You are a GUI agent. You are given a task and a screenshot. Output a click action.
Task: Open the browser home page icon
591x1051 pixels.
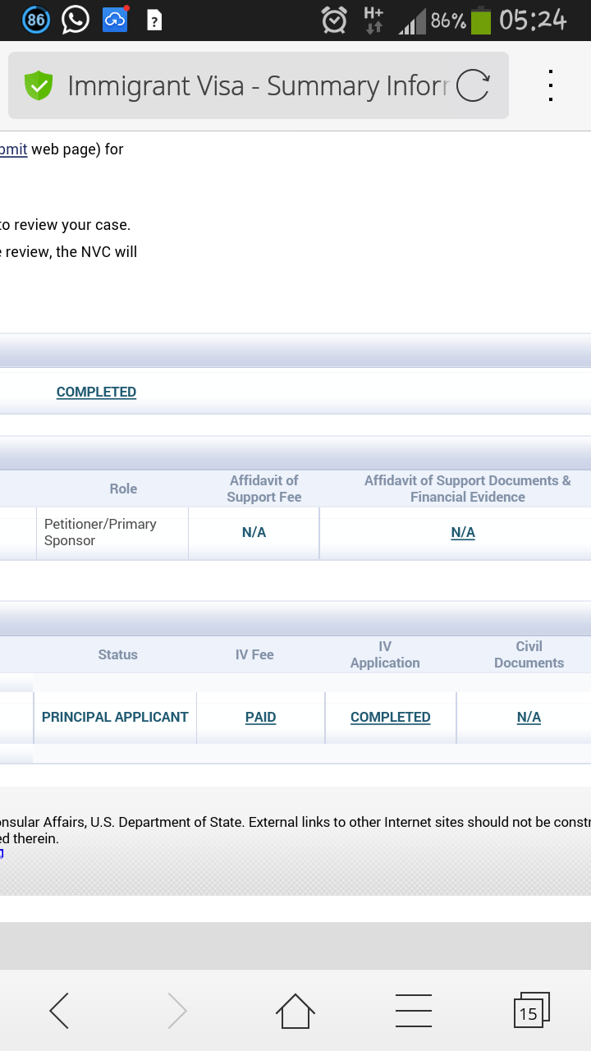click(x=295, y=1011)
